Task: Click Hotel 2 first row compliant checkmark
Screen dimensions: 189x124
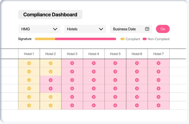Action: coord(50,63)
